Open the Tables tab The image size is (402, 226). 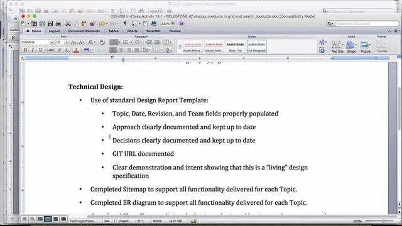[113, 31]
